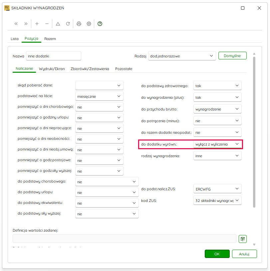Click the vertical scrollbar thumb of the form
The width and height of the screenshot is (270, 271).
click(254, 132)
